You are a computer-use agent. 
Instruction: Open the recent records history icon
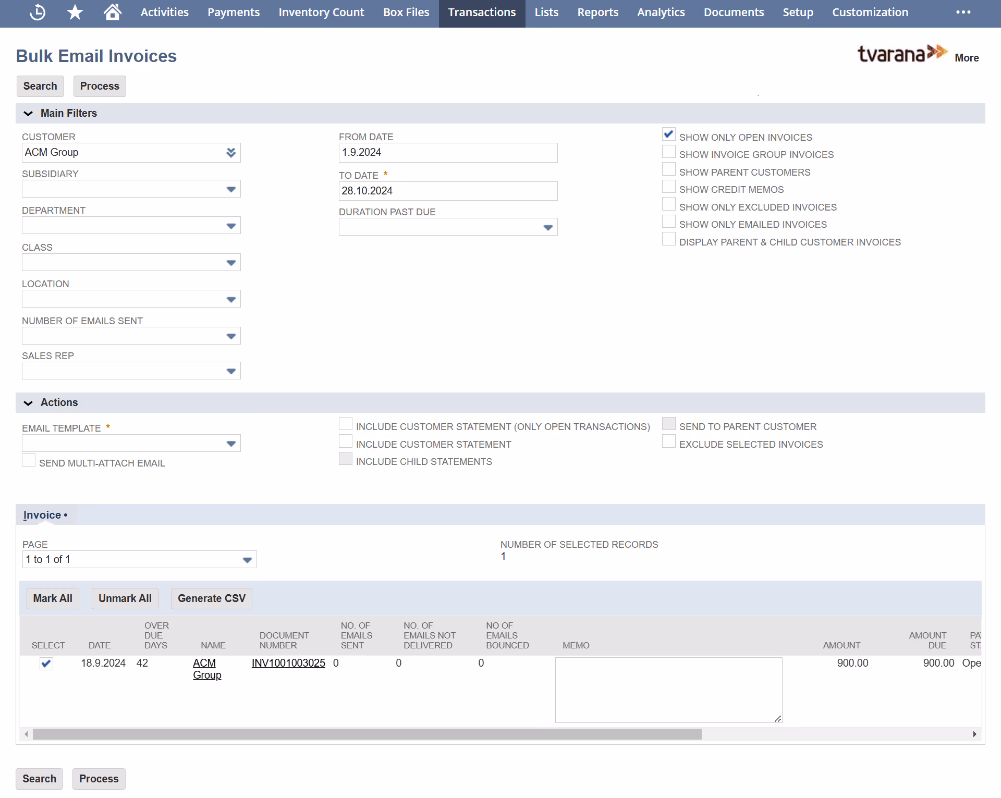point(38,12)
